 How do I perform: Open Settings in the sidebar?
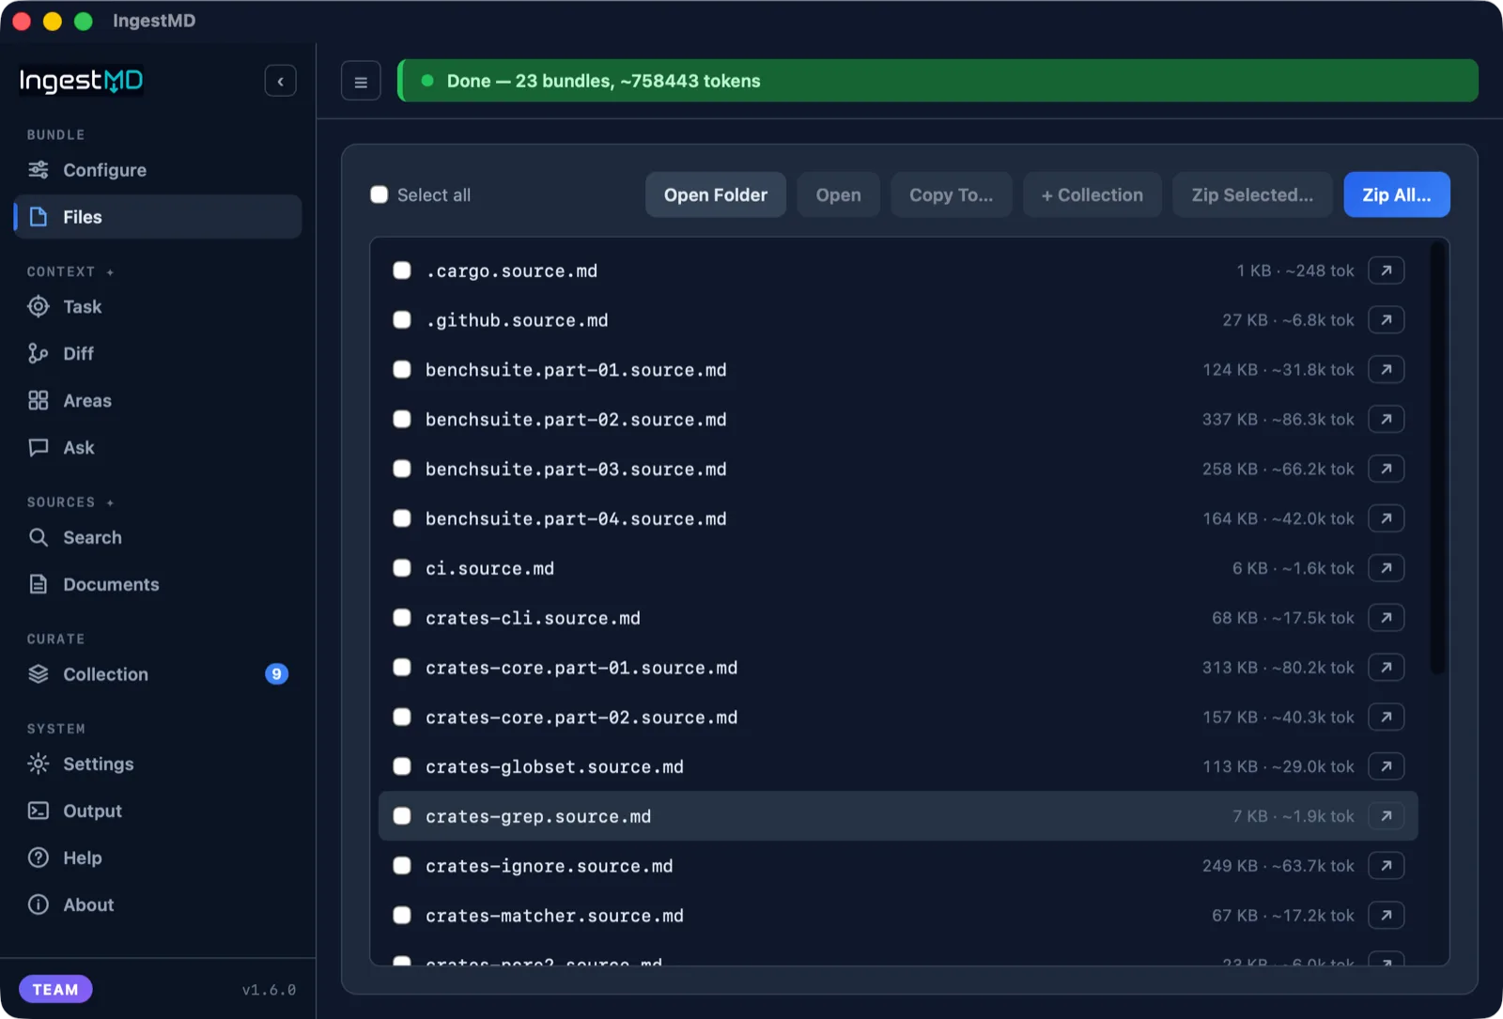pos(158,764)
